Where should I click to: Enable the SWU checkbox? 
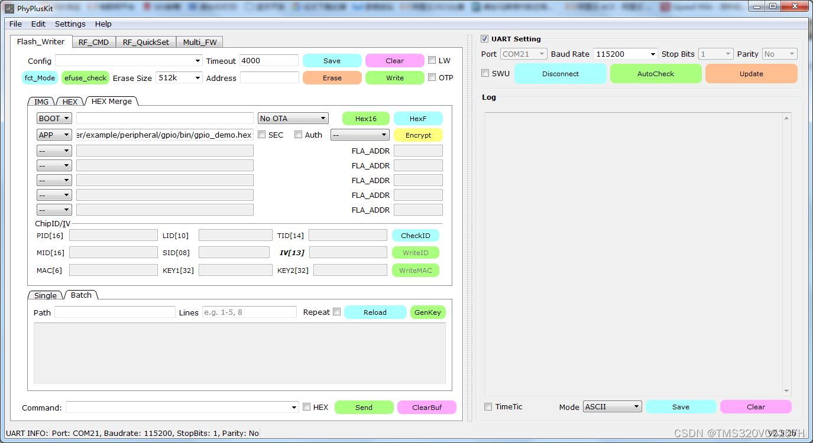(485, 74)
